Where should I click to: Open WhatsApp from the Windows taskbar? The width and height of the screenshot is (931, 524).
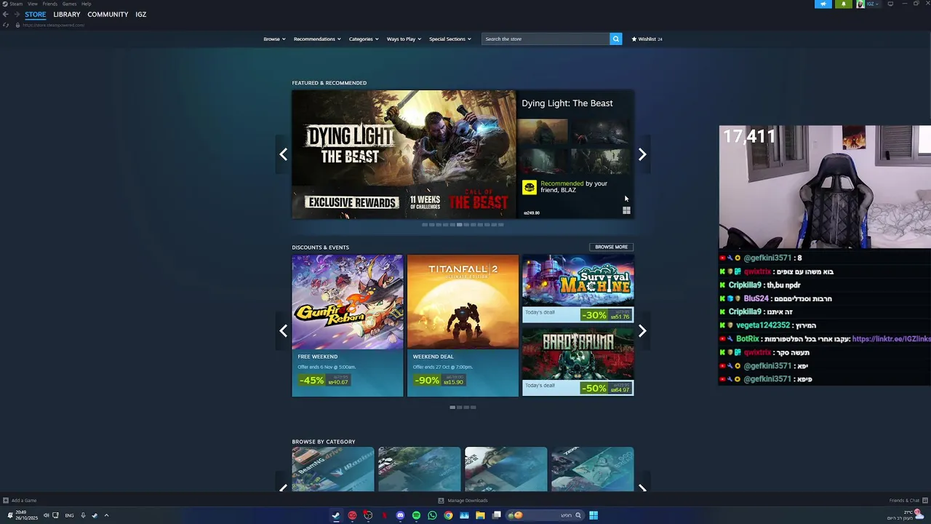pos(432,515)
